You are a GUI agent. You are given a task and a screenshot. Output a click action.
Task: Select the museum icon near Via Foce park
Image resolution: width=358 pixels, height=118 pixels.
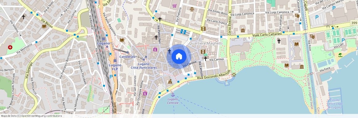[302, 67]
